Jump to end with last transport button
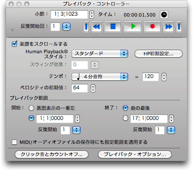This screenshot has height=171, width=193. [x=179, y=27]
